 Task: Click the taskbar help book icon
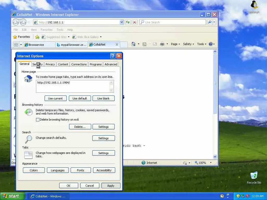coord(222,196)
